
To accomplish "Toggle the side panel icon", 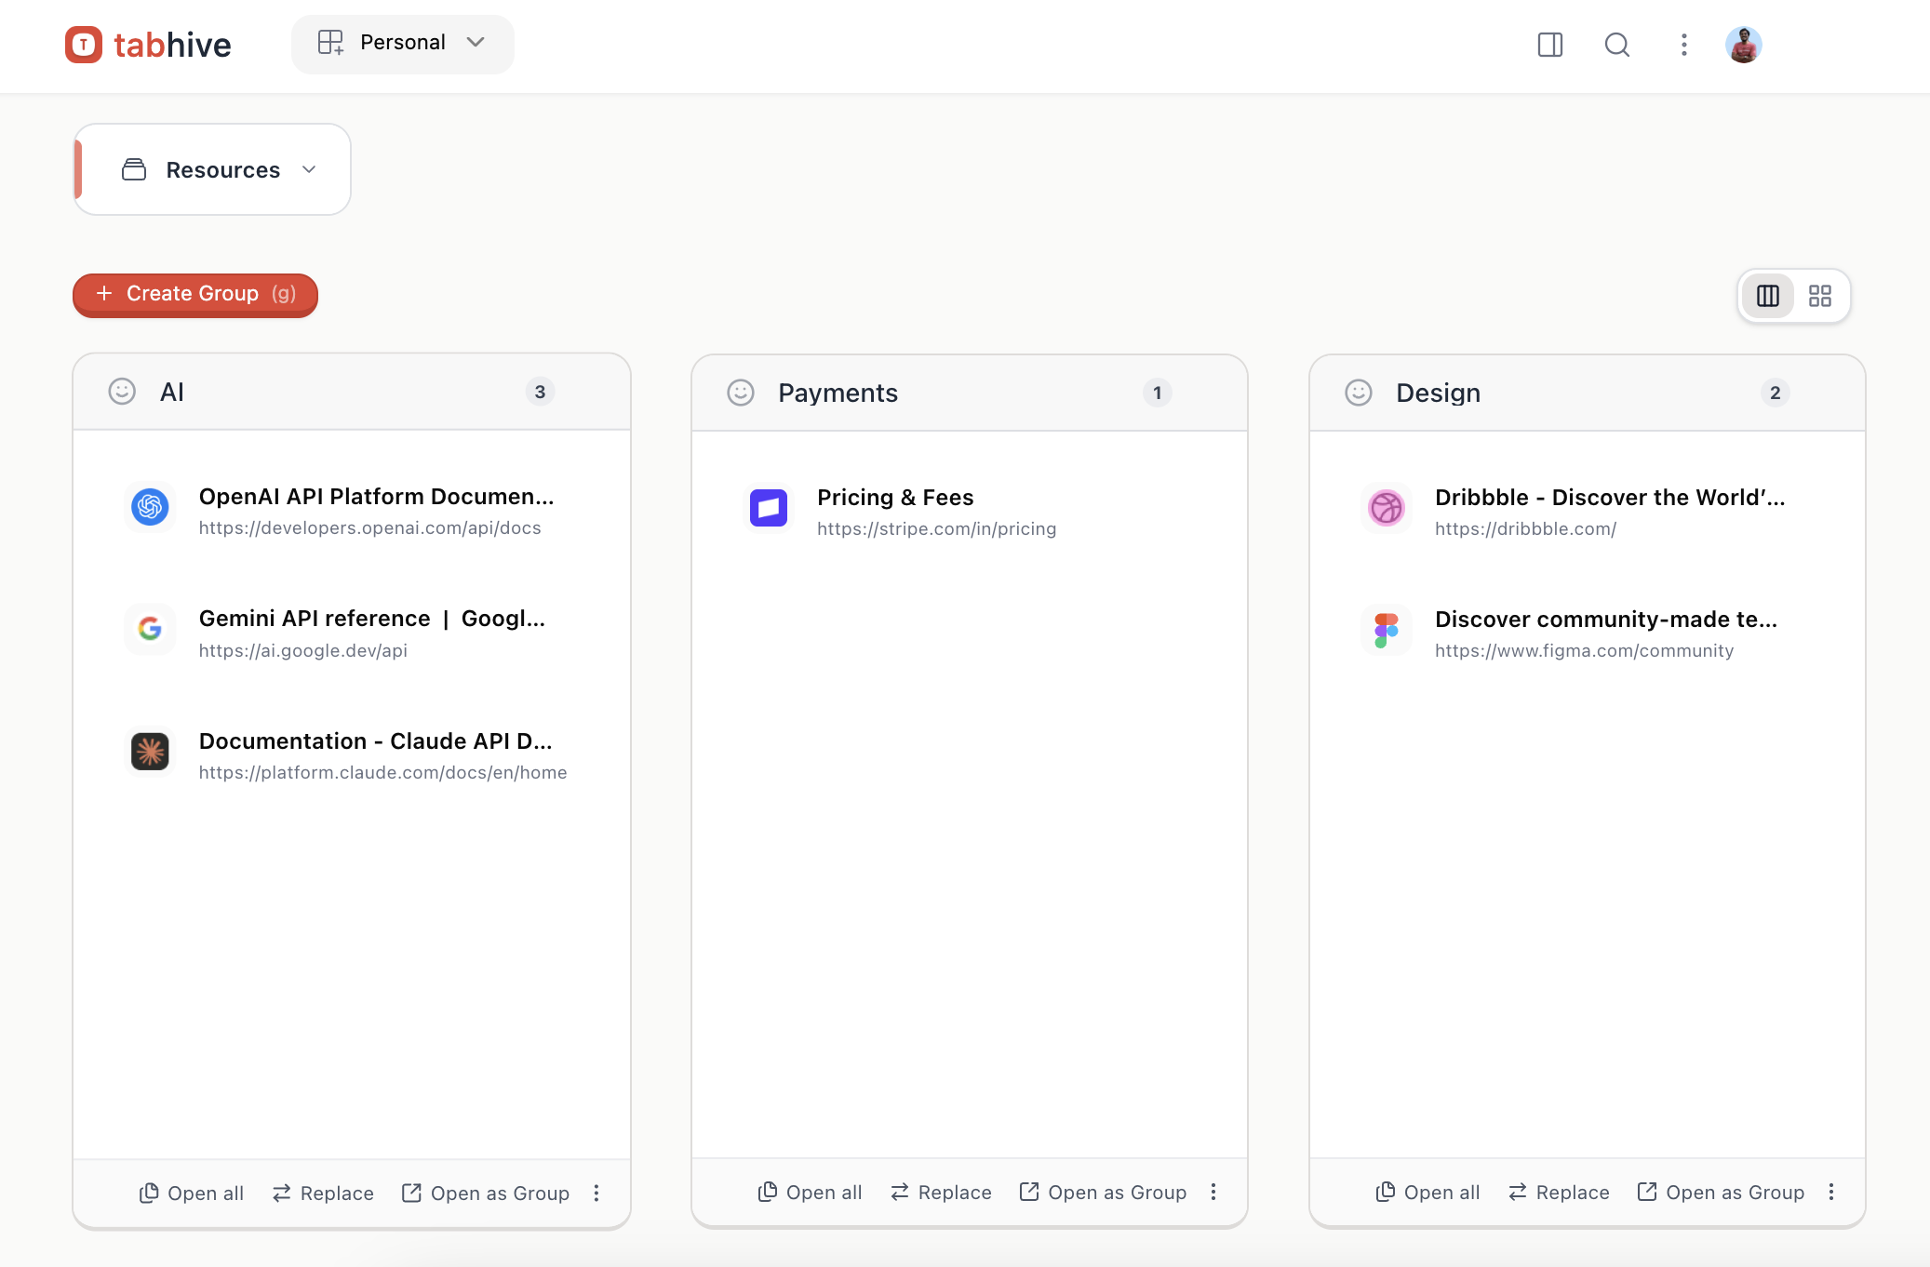I will (x=1550, y=45).
